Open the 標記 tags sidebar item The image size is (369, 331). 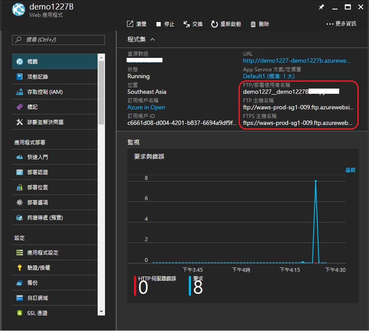[x=55, y=107]
